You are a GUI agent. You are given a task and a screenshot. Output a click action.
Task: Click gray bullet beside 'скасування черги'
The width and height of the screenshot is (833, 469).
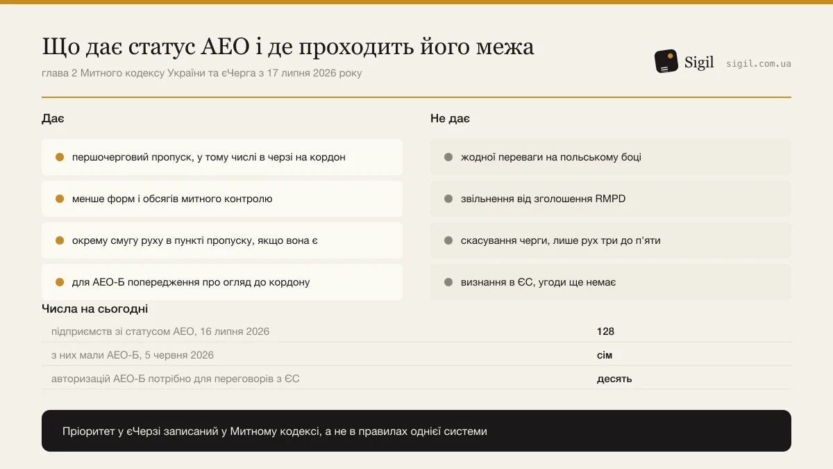[x=448, y=240]
